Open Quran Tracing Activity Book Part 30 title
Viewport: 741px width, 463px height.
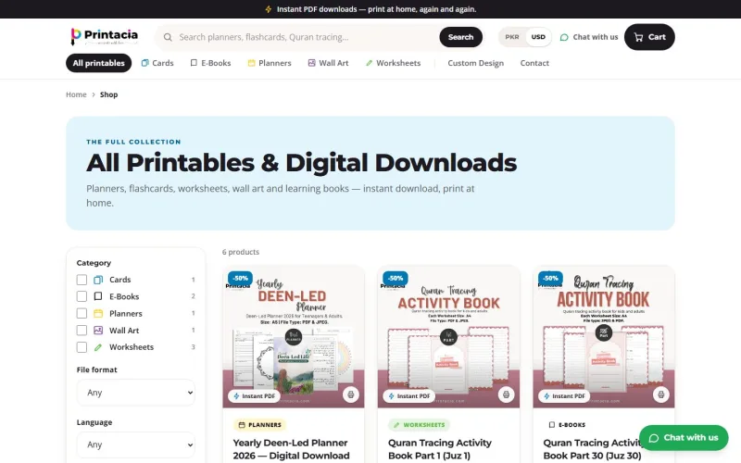coord(593,449)
